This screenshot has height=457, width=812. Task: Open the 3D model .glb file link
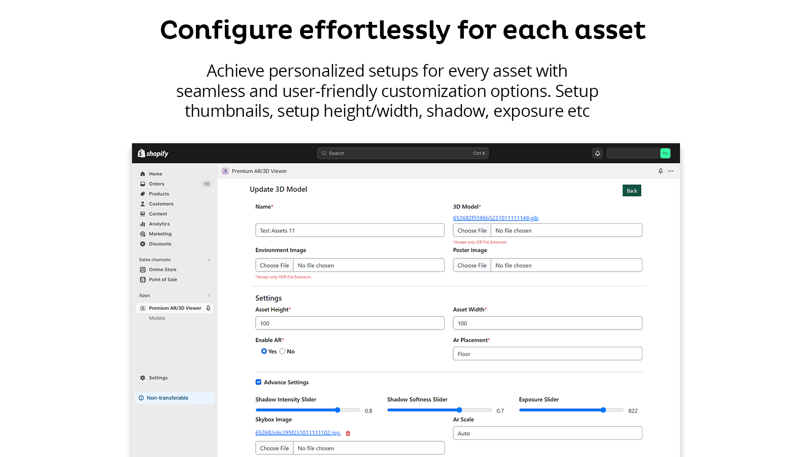click(495, 218)
